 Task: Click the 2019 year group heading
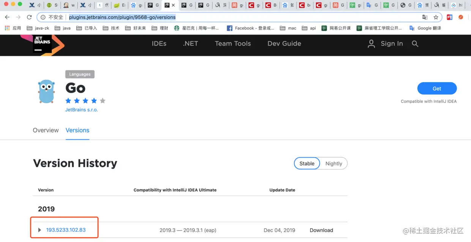(46, 209)
